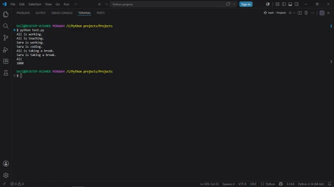This screenshot has width=334, height=187.
Task: Open the Source Control view
Action: click(x=6, y=38)
